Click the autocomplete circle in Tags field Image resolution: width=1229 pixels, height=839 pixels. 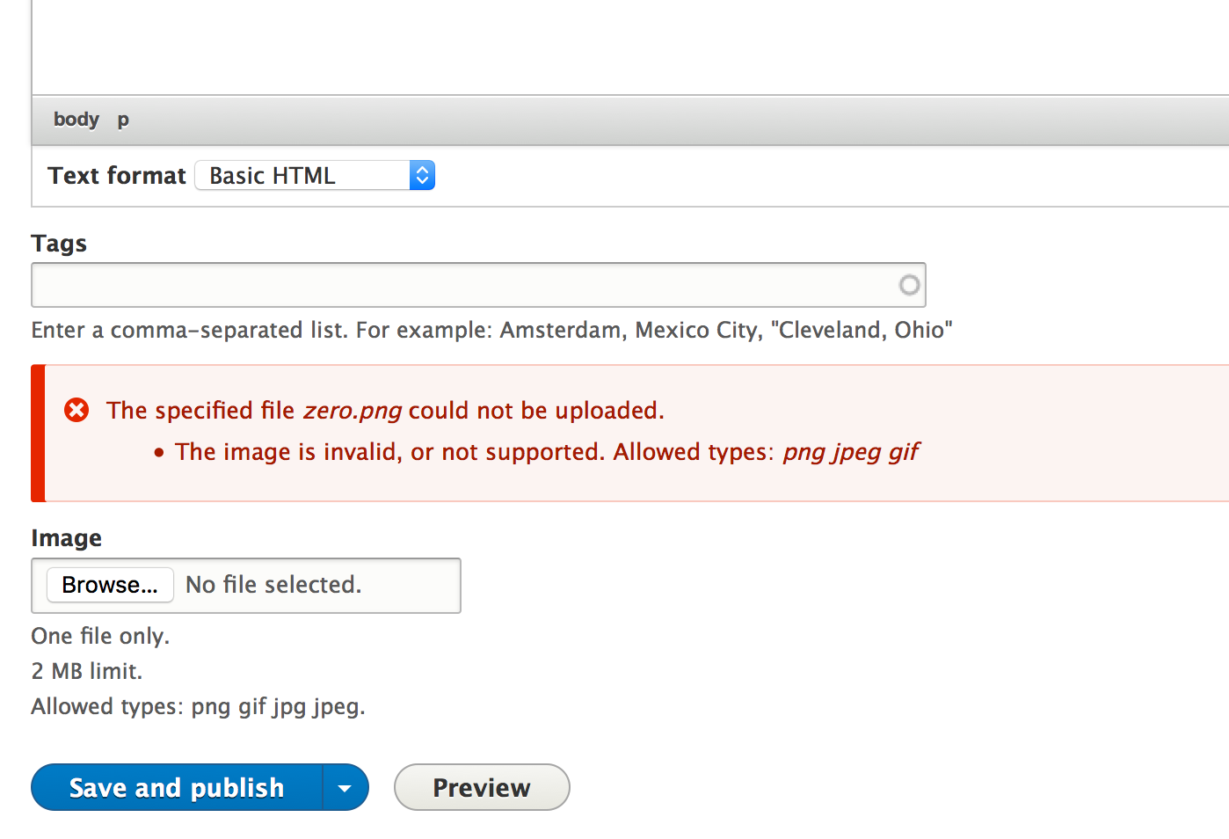[909, 285]
